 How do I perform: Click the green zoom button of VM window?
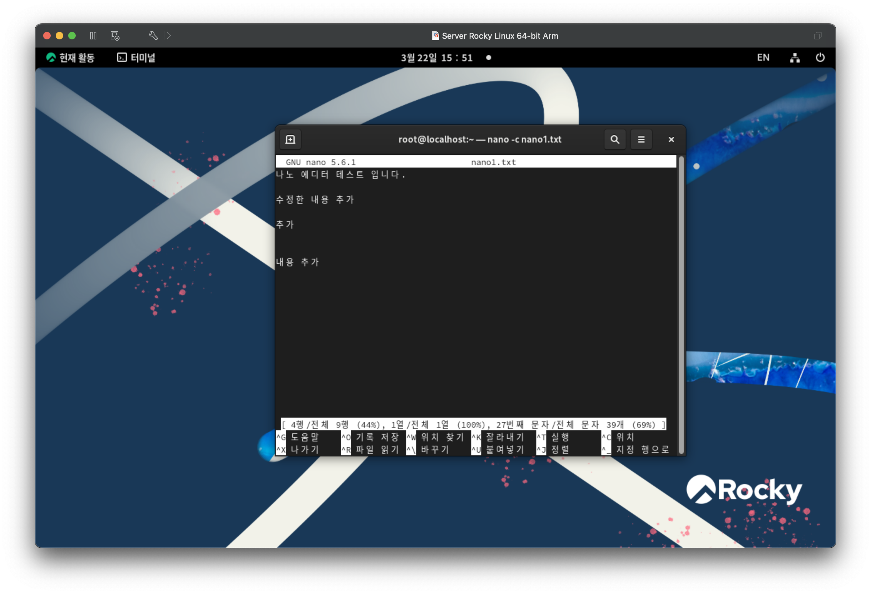72,36
